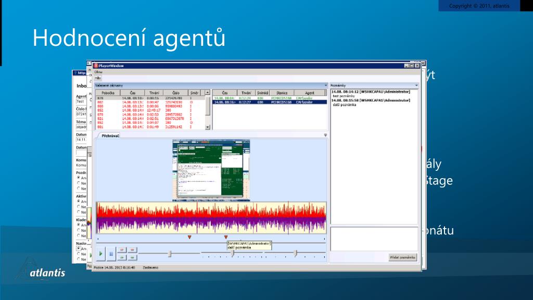Image resolution: width=533 pixels, height=300 pixels.
Task: Click the lower-left green arrow button beside Pause
Action: click(x=122, y=257)
